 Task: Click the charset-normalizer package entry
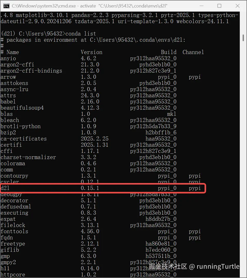point(28,157)
